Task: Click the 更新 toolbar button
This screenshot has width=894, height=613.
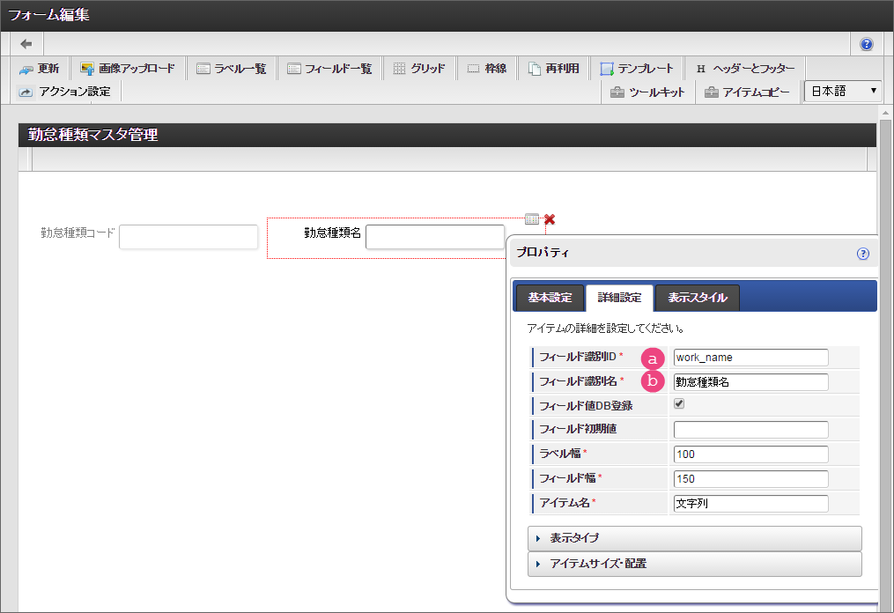Action: 40,69
